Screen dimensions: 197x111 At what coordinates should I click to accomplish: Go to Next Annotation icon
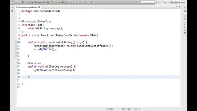[78, 2]
